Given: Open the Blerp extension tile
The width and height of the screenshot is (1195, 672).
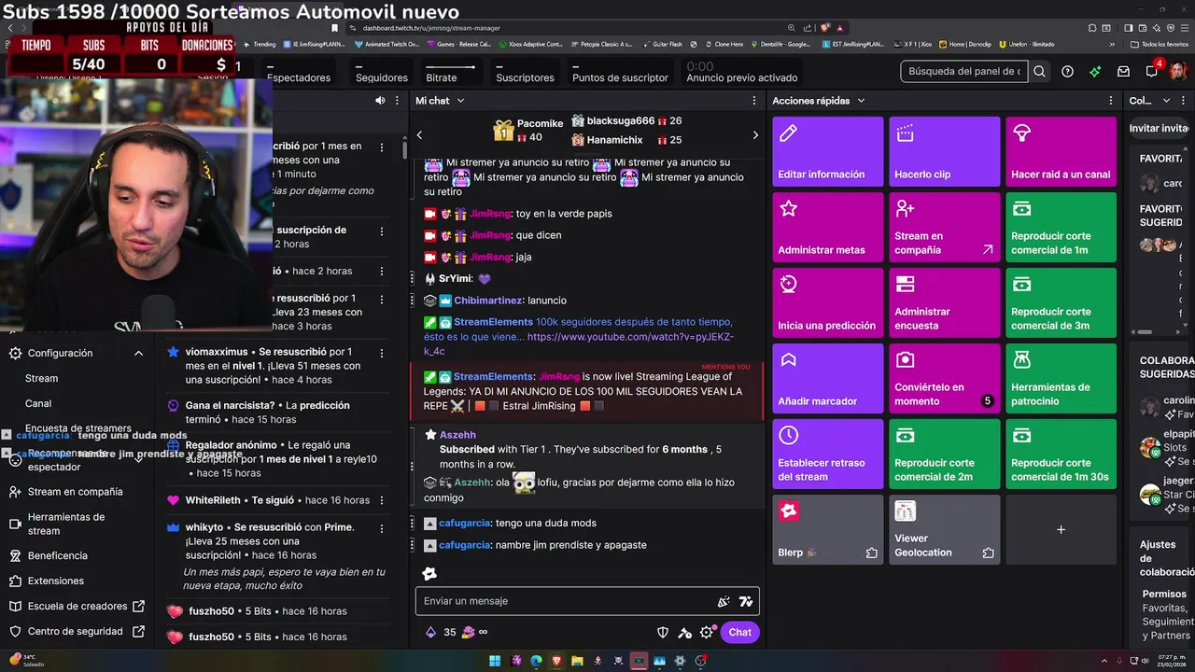Looking at the screenshot, I should pos(828,529).
